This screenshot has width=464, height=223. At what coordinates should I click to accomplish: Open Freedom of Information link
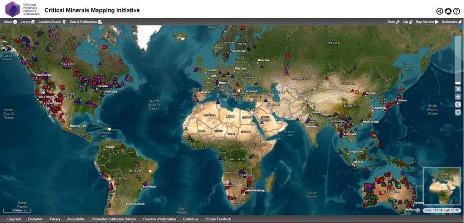click(160, 219)
